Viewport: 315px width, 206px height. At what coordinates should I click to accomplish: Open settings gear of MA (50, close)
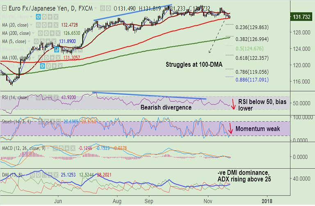click(44, 17)
